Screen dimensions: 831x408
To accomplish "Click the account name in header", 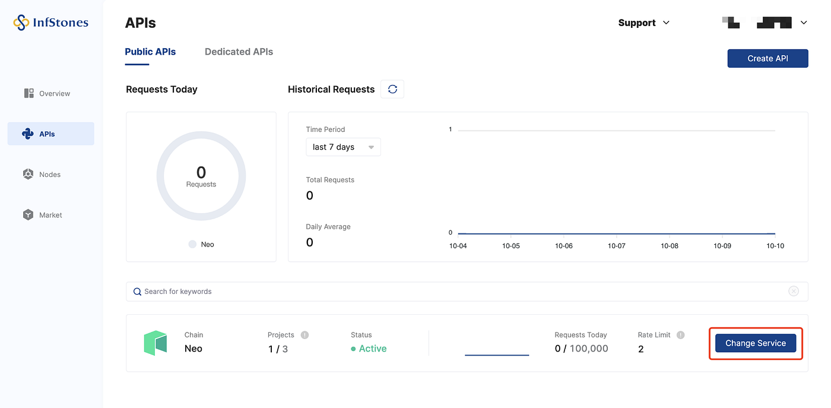I will [757, 23].
